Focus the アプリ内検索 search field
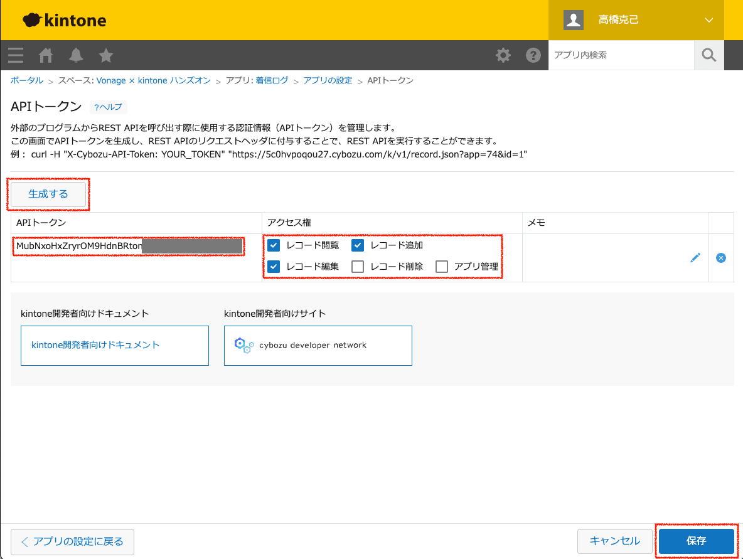Screen dimensions: 743x559 coord(621,55)
